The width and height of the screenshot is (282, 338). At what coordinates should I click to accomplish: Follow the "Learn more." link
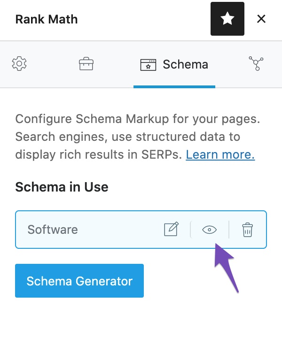pyautogui.click(x=220, y=154)
